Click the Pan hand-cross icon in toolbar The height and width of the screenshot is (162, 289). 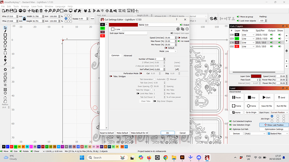(46, 11)
